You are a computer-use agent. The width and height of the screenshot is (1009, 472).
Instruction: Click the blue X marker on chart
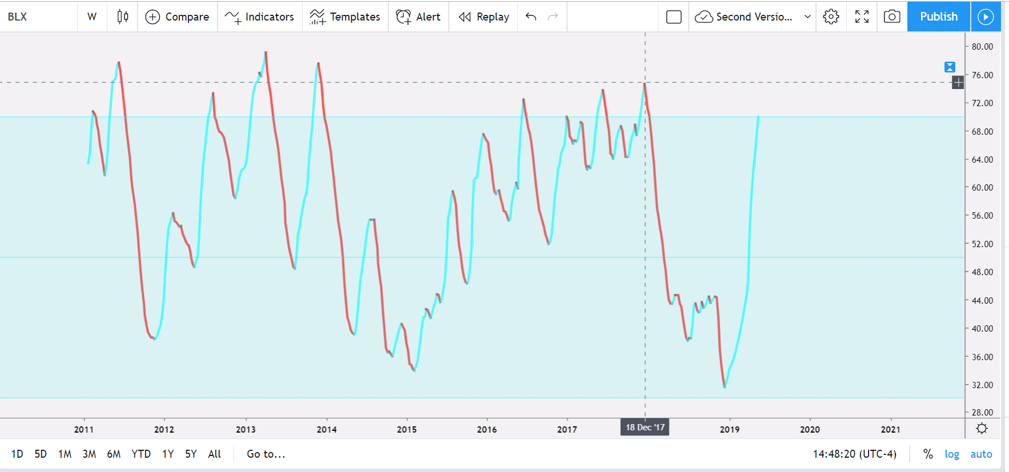coord(950,67)
